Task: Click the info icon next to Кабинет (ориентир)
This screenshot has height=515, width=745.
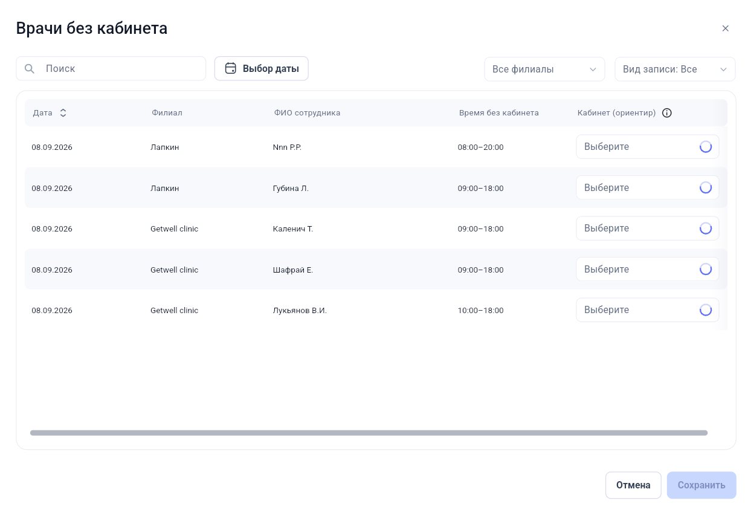Action: 667,113
